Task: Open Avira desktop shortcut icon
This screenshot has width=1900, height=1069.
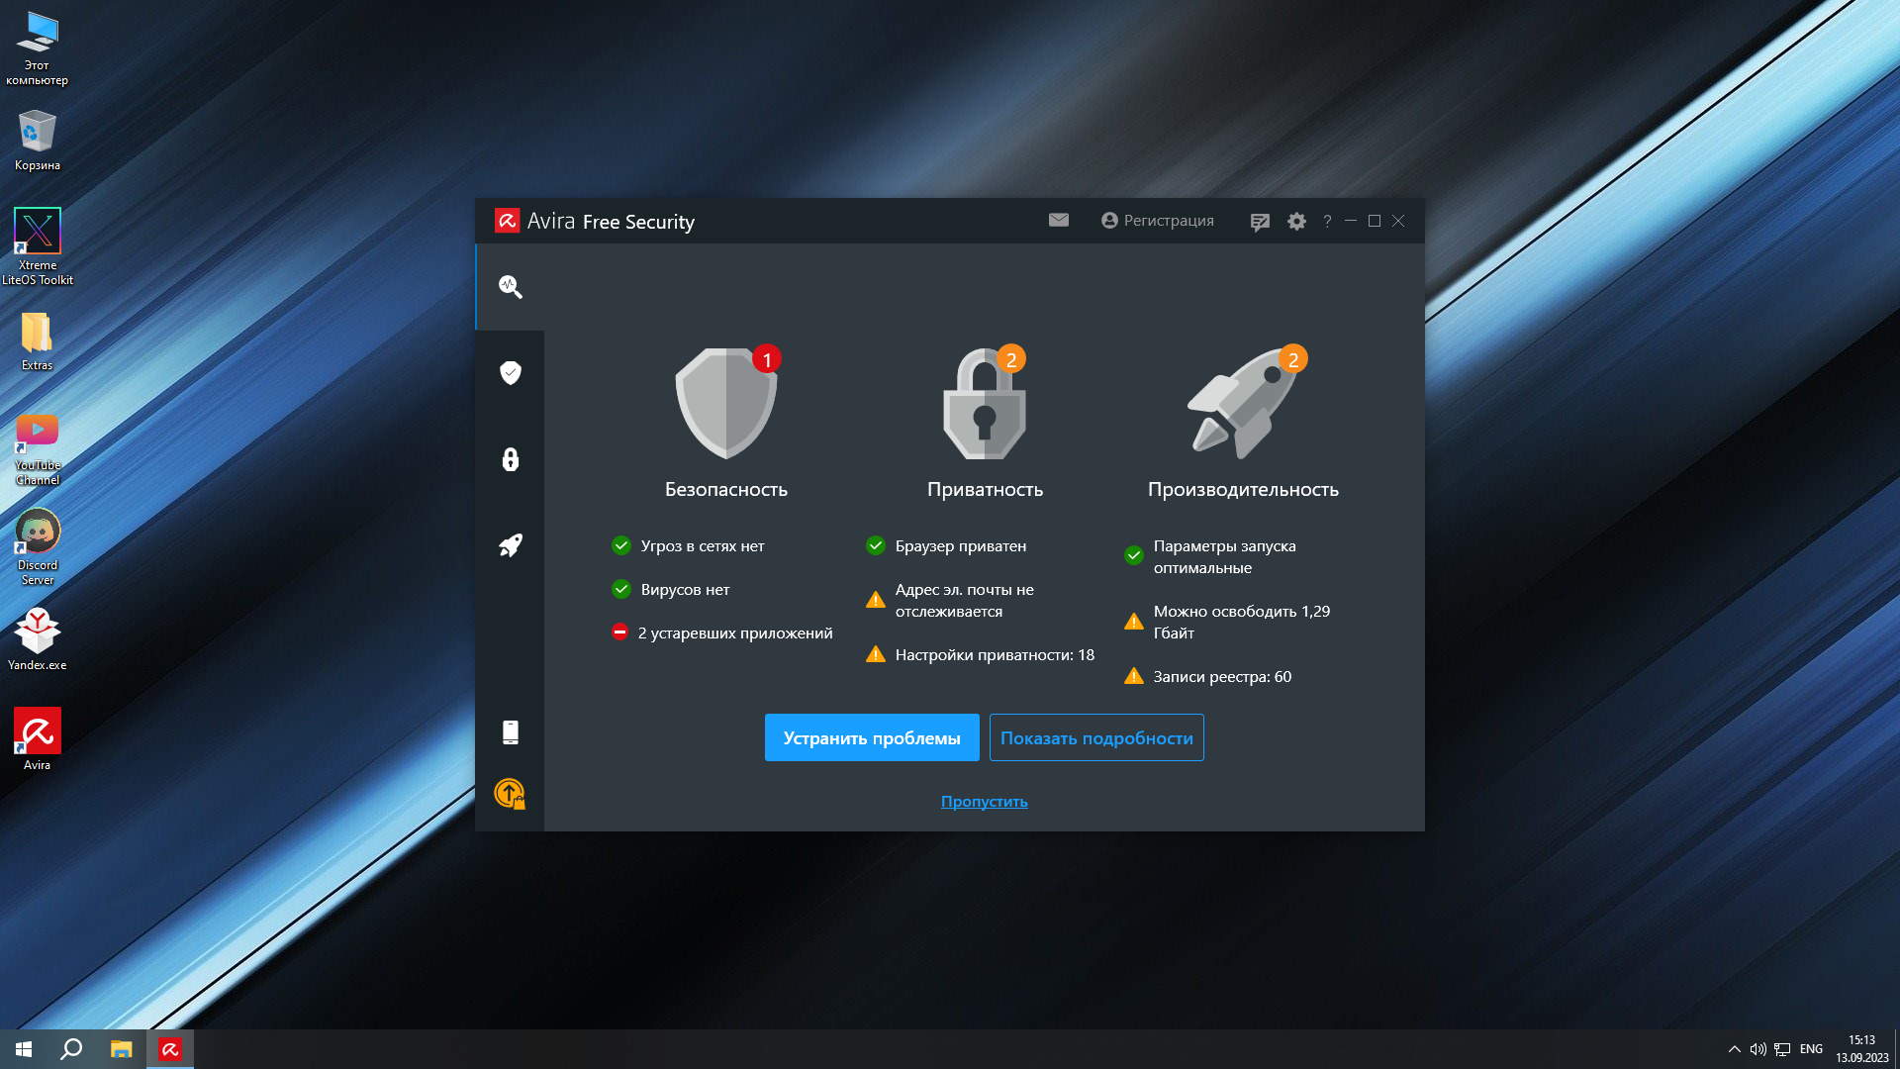Action: pyautogui.click(x=38, y=732)
